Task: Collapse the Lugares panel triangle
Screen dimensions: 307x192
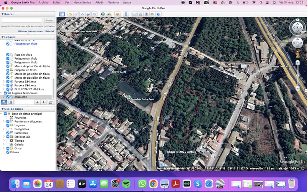Action: (3, 37)
